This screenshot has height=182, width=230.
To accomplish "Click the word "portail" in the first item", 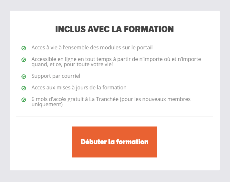I will click(x=145, y=48).
